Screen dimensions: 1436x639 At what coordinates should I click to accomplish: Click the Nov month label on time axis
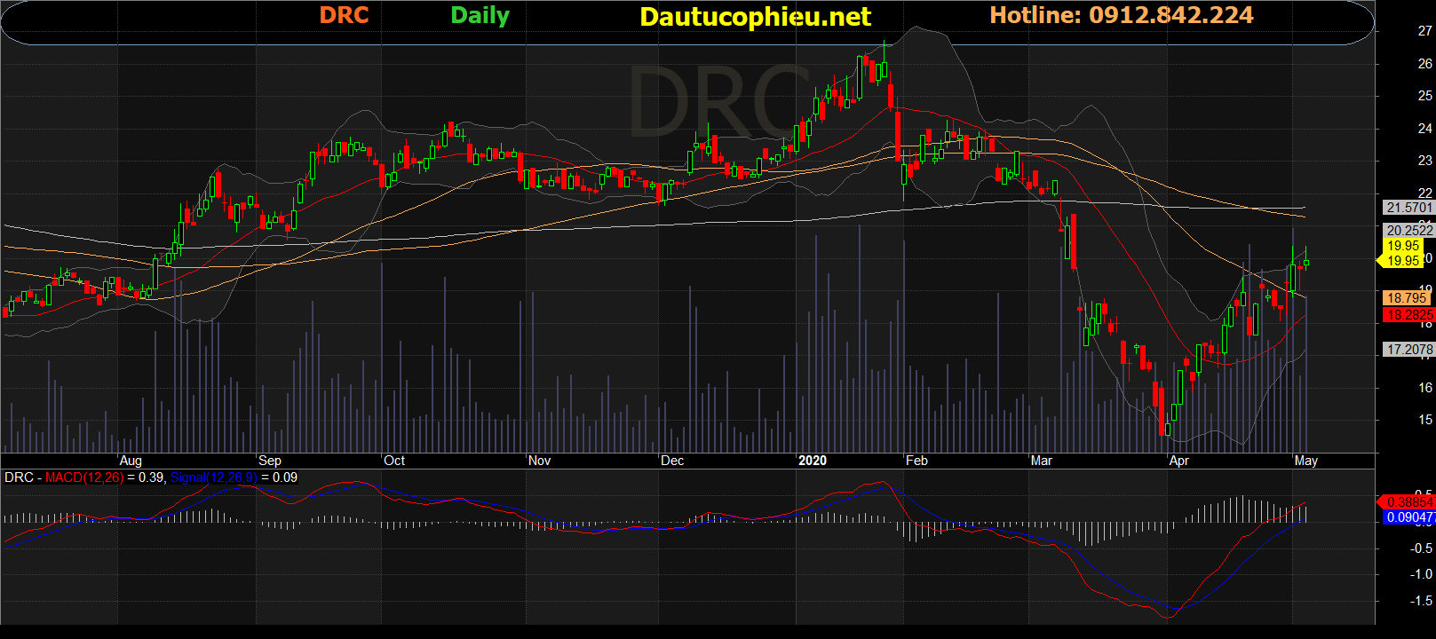point(539,461)
